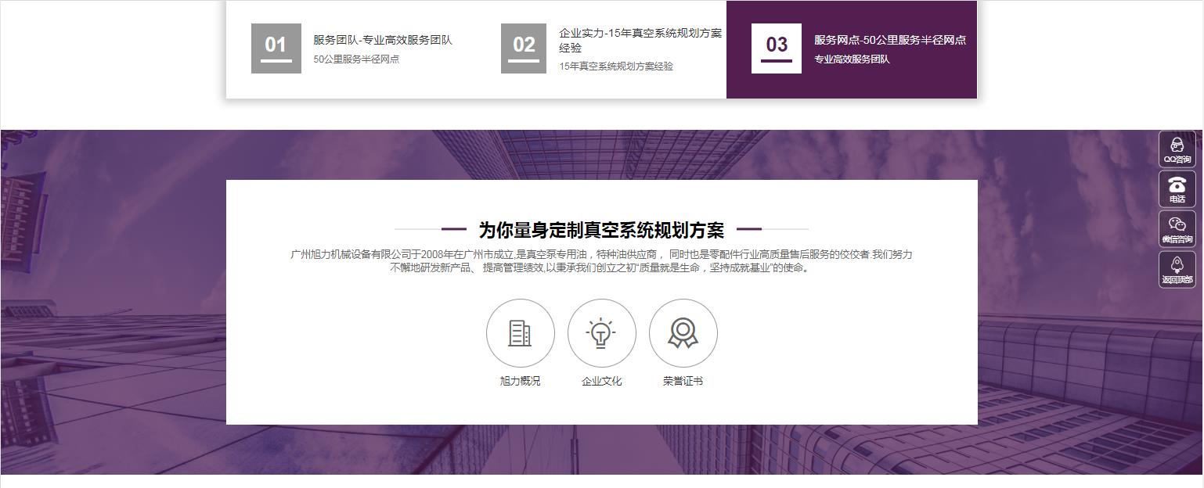Switch to the 服务团队-专业高效服务团队 tab

(x=383, y=40)
